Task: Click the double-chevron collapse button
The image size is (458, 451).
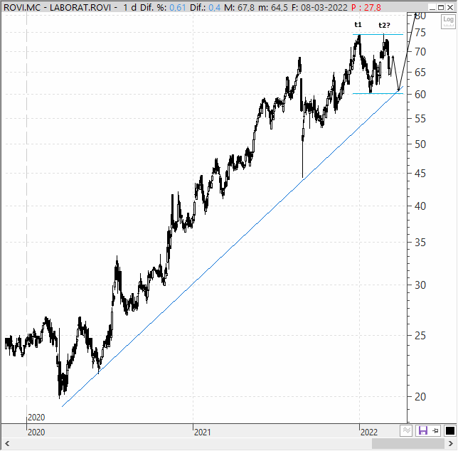Action: 406,431
